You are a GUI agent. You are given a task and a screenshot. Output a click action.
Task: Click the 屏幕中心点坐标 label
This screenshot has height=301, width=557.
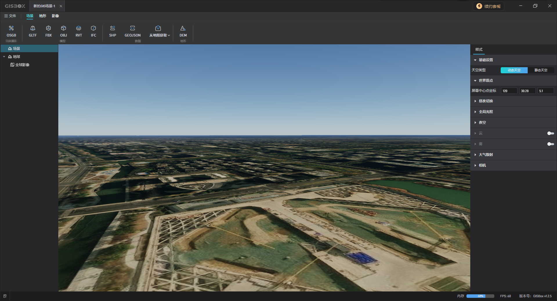pyautogui.click(x=484, y=91)
